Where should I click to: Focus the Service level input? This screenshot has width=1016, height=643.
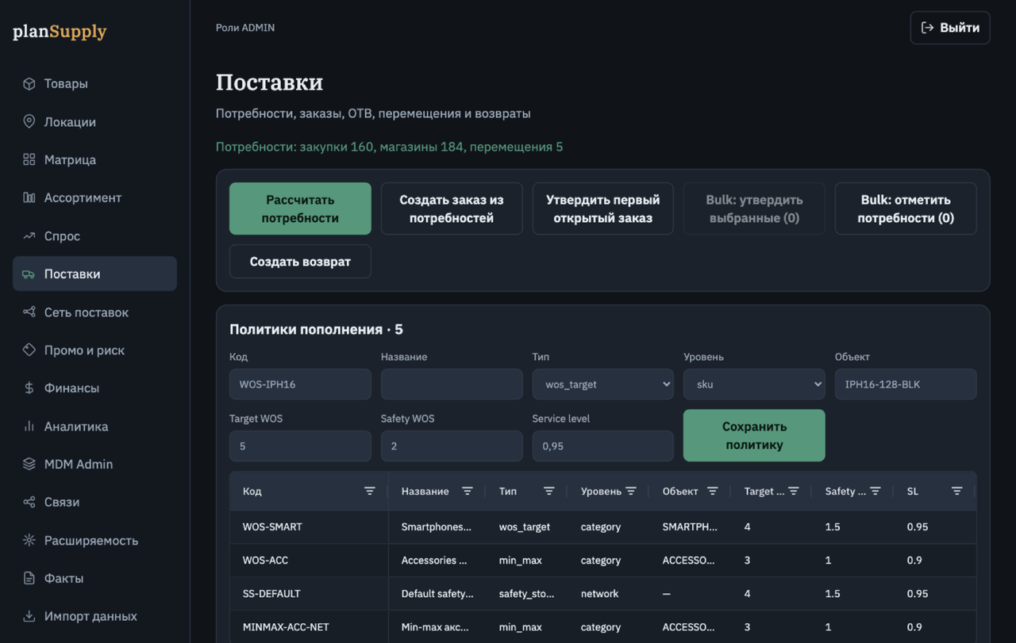pos(603,446)
